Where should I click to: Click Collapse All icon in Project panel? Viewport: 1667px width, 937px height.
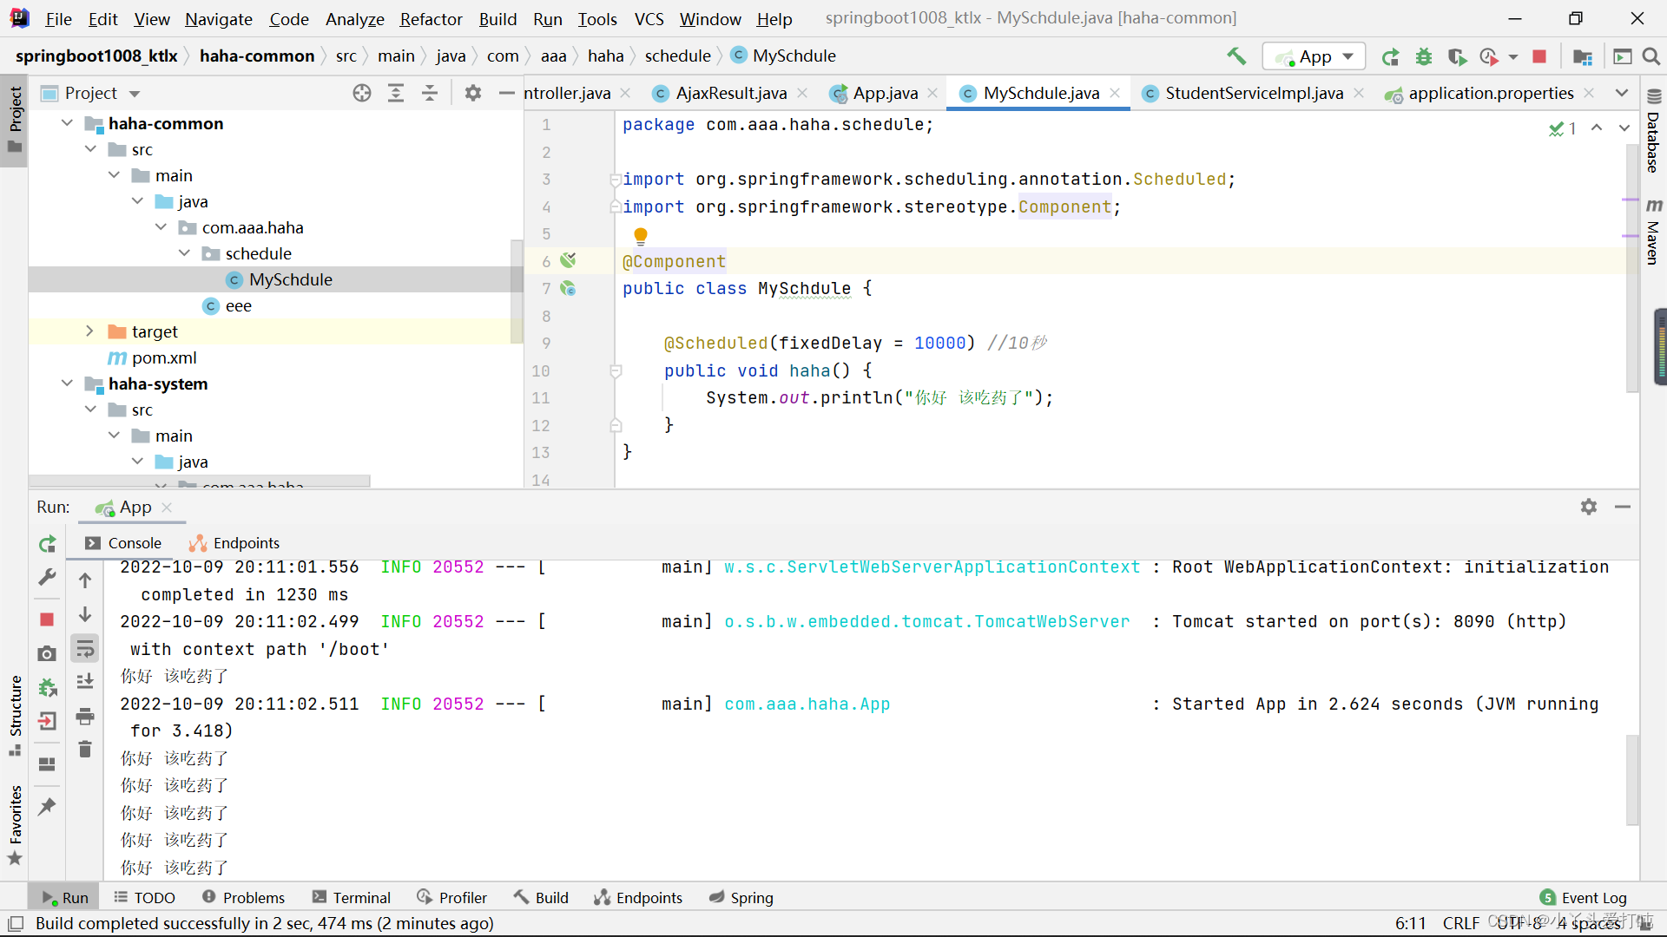tap(430, 93)
